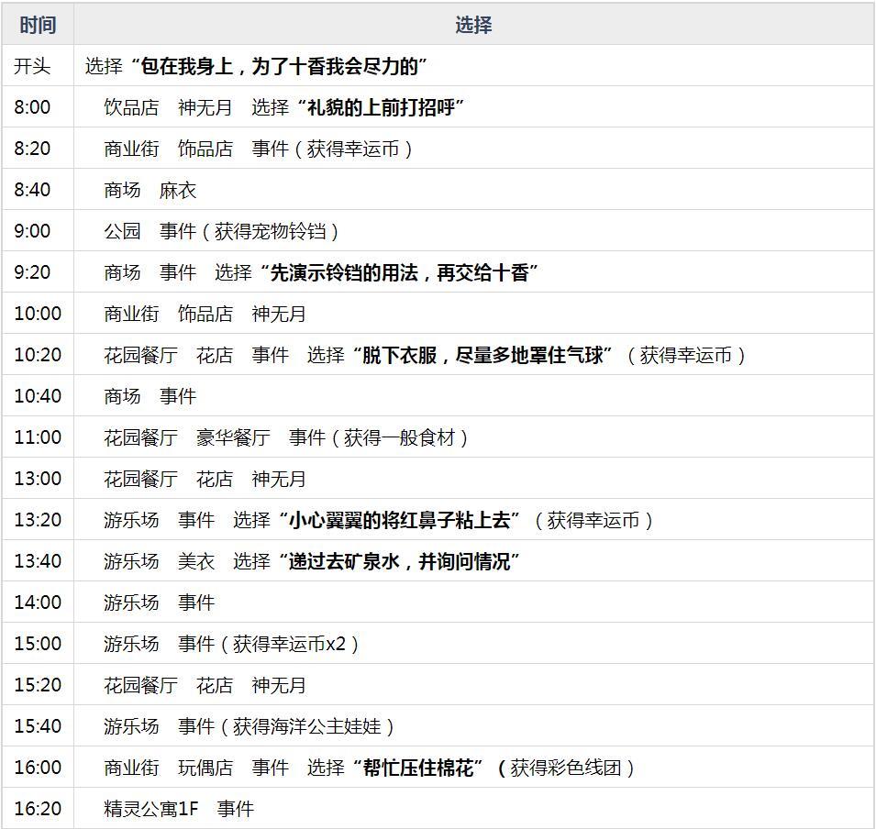Select the 精灵公寓1F 事件 entry

179,809
